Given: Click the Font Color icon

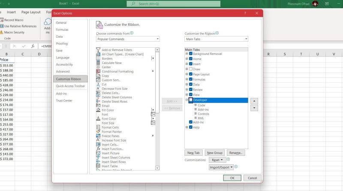Looking at the screenshot, I should click(98, 118).
